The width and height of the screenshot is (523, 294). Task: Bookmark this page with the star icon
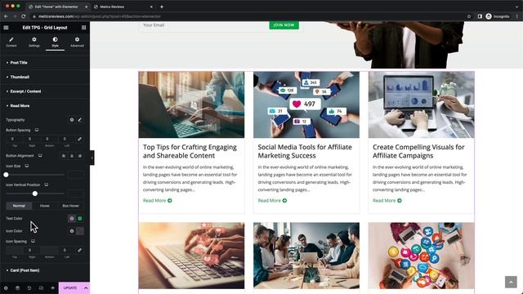[469, 16]
